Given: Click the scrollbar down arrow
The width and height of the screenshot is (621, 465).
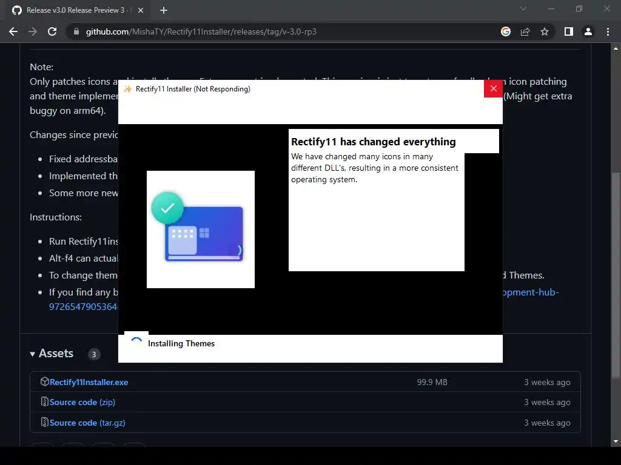Looking at the screenshot, I should tap(616, 441).
